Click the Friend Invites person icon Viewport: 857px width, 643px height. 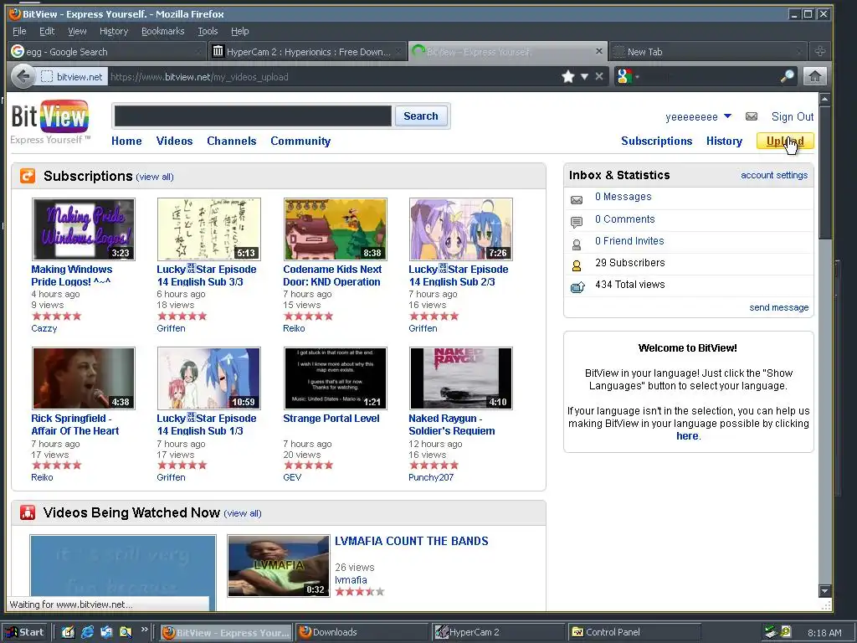tap(577, 244)
